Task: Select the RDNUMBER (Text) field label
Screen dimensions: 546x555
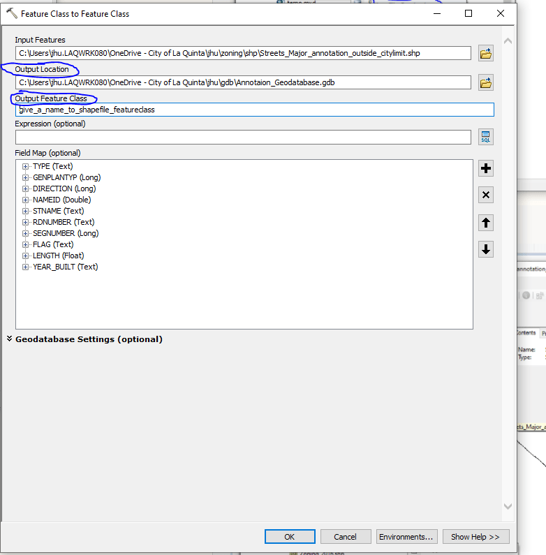Action: [64, 222]
